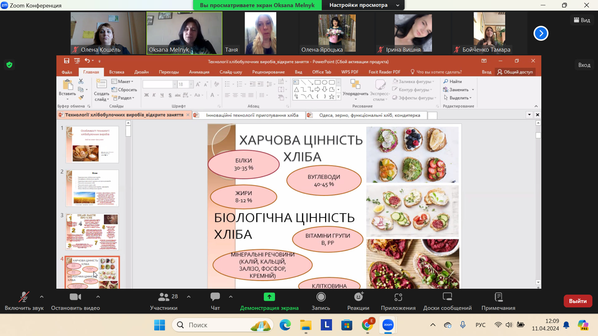Screen dimensions: 598x336
Task: Expand audio options arrow beside microphone
Action: [x=42, y=297]
